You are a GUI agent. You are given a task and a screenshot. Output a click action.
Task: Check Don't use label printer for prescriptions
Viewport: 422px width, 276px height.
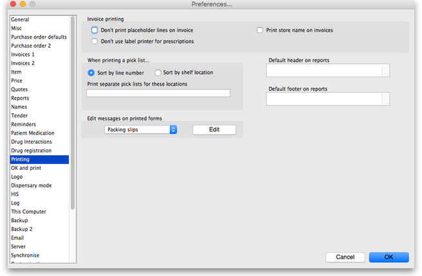pyautogui.click(x=95, y=41)
